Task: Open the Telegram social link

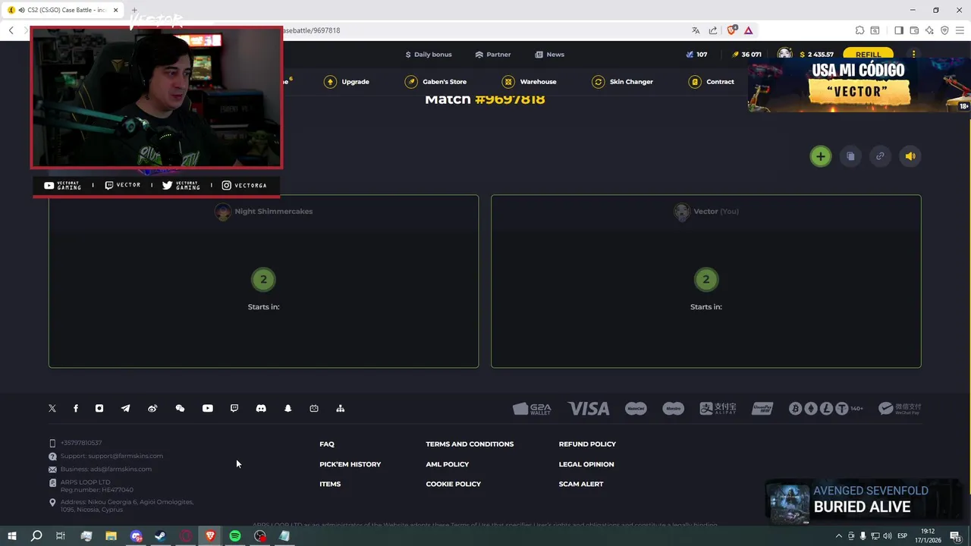Action: click(x=125, y=408)
